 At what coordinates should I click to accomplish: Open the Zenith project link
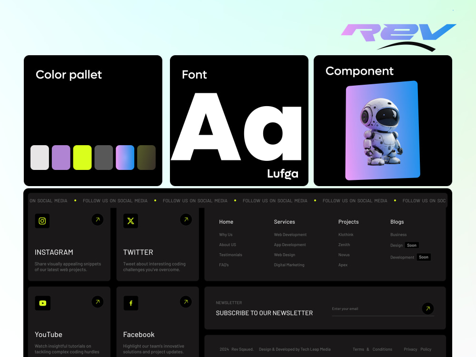pyautogui.click(x=344, y=245)
